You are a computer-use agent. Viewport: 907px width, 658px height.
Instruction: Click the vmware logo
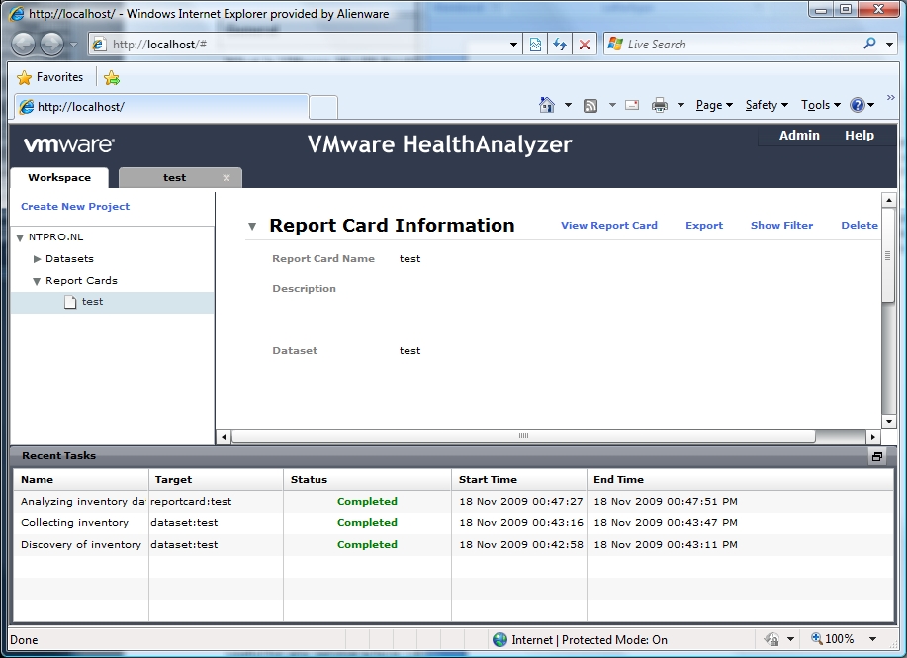coord(69,144)
